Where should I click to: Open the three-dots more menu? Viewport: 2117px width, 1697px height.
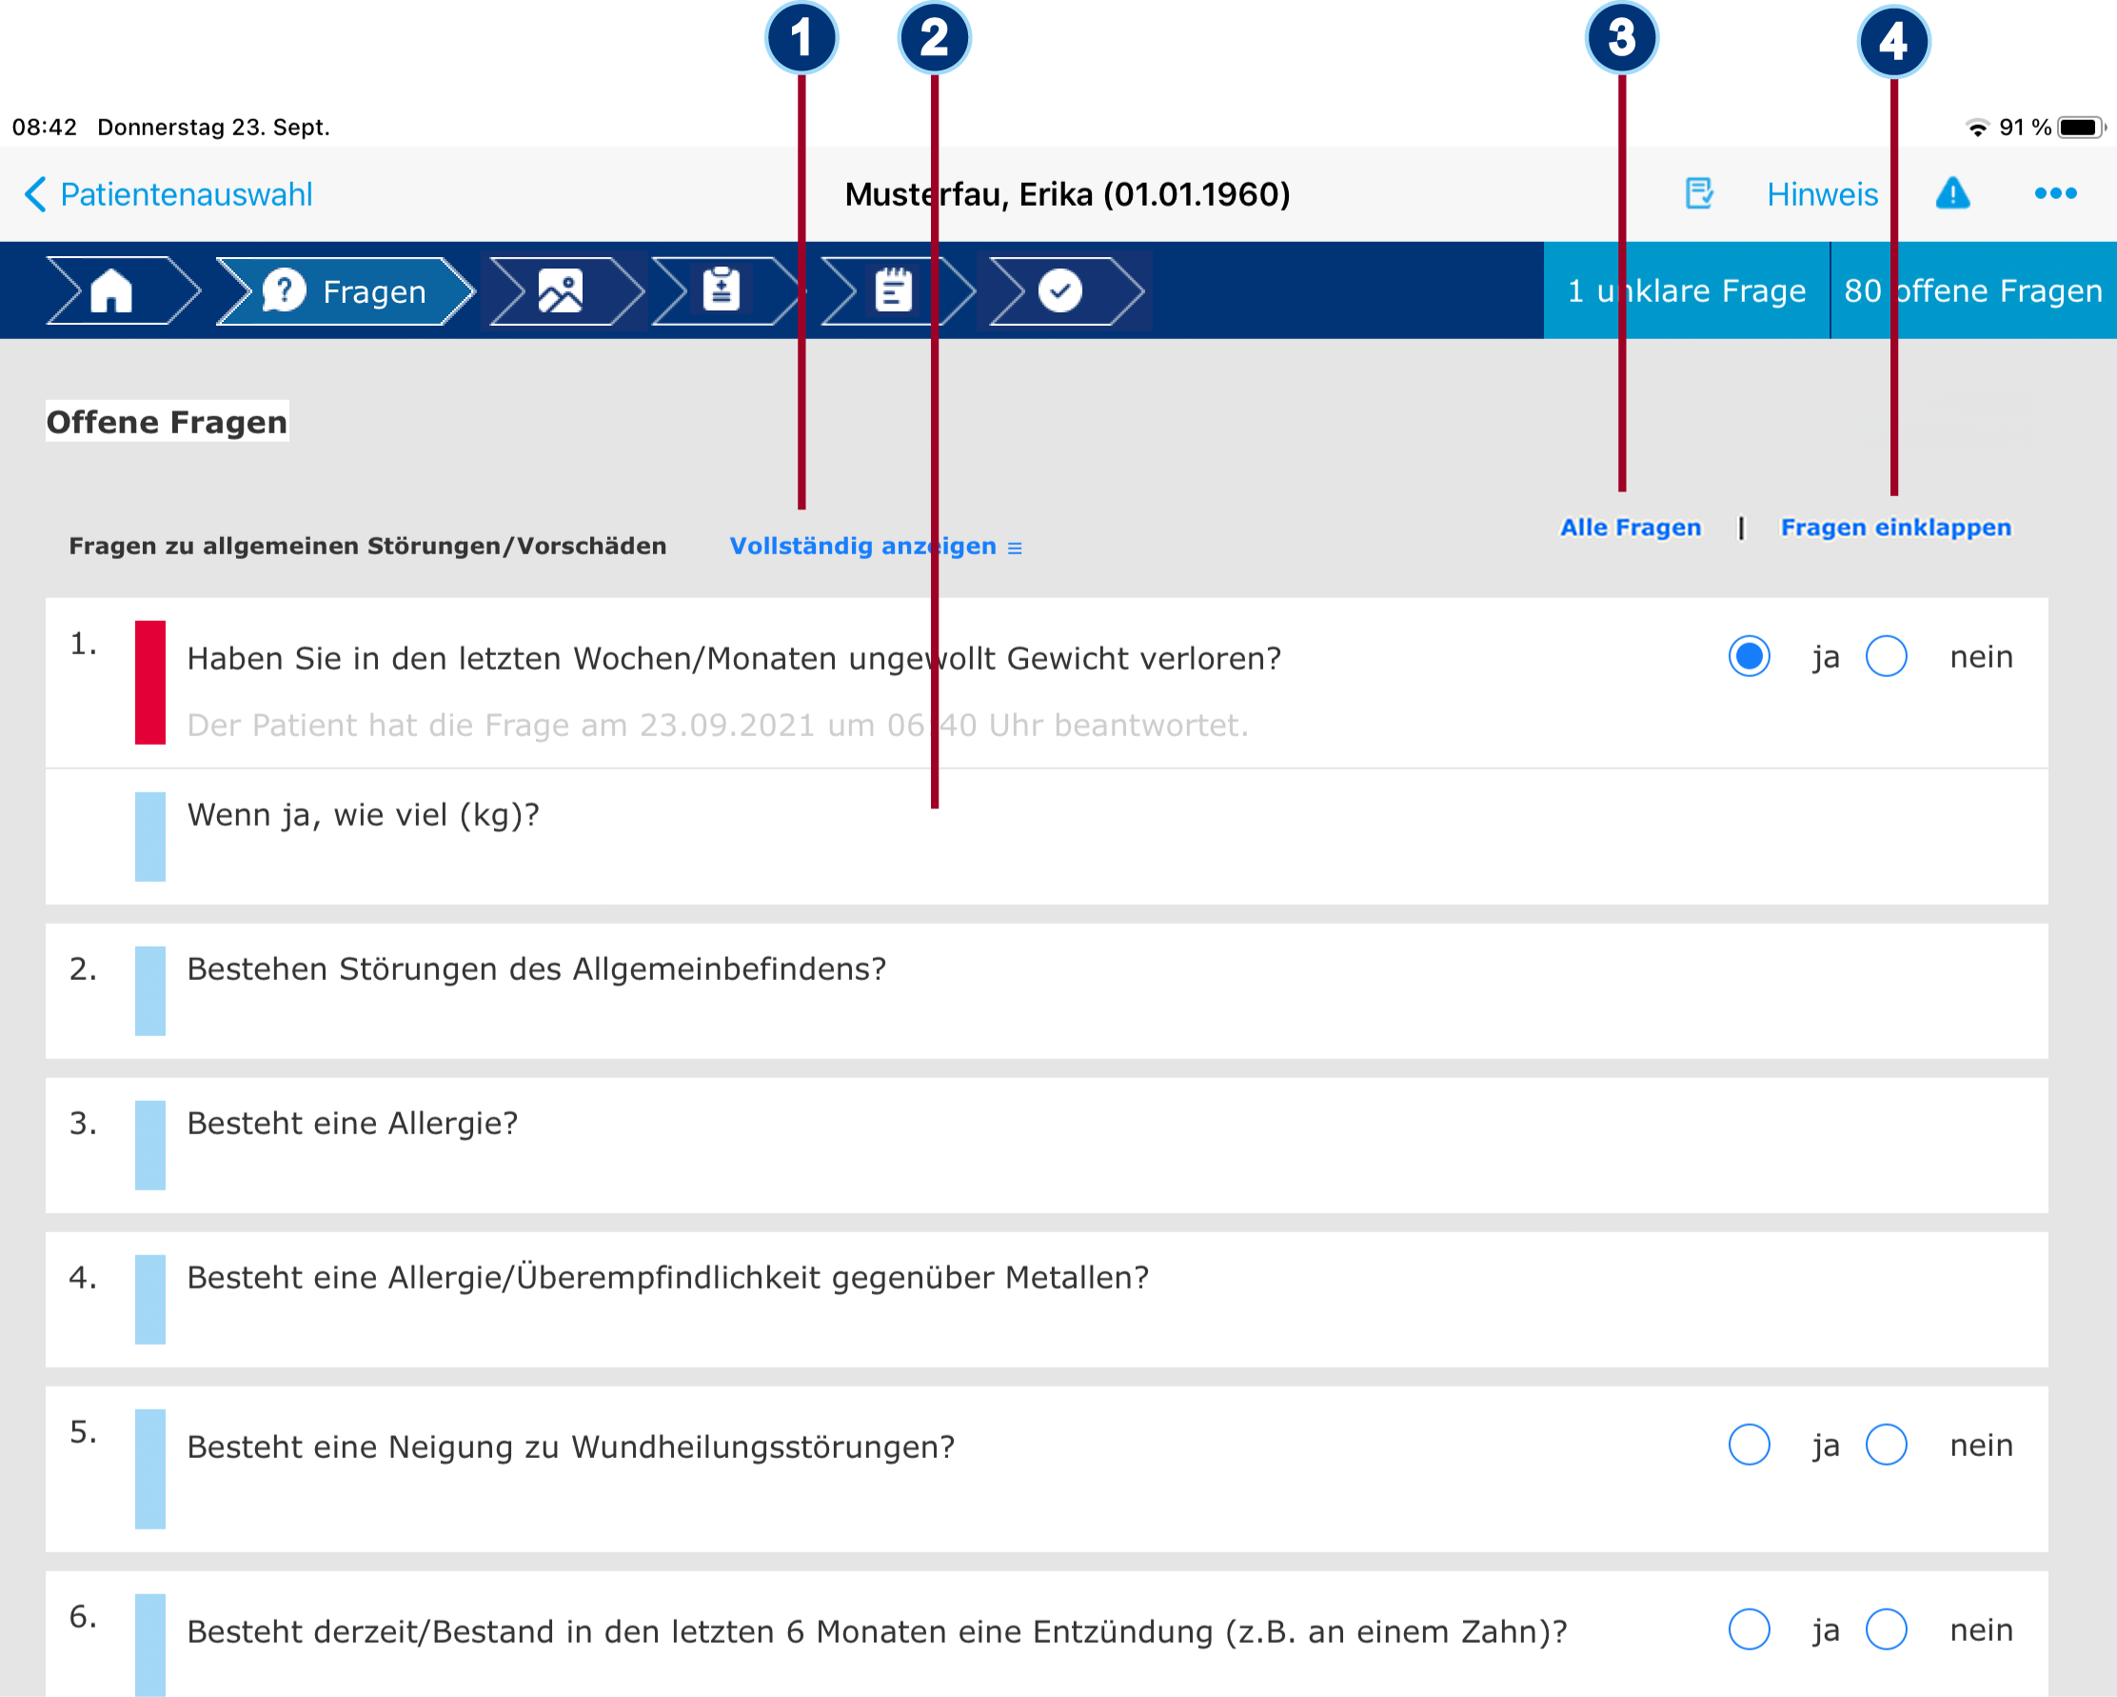coord(2055,193)
